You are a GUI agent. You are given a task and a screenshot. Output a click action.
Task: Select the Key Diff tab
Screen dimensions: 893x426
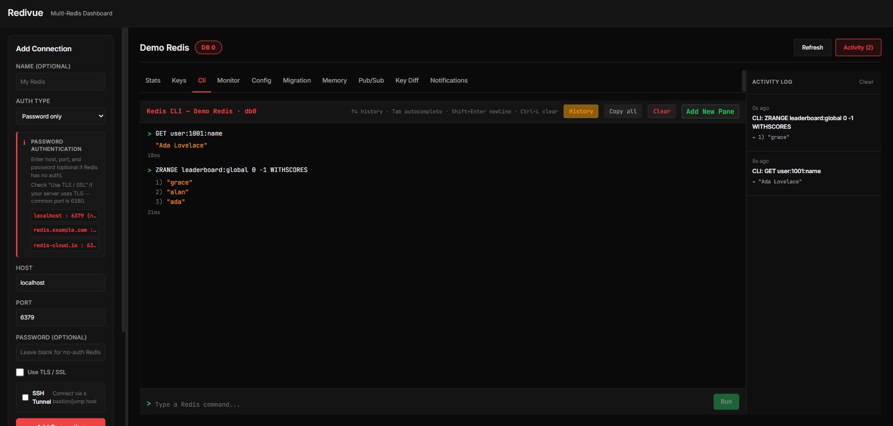click(x=407, y=80)
